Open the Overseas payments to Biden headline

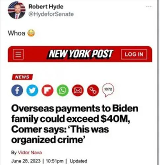coord(75,124)
